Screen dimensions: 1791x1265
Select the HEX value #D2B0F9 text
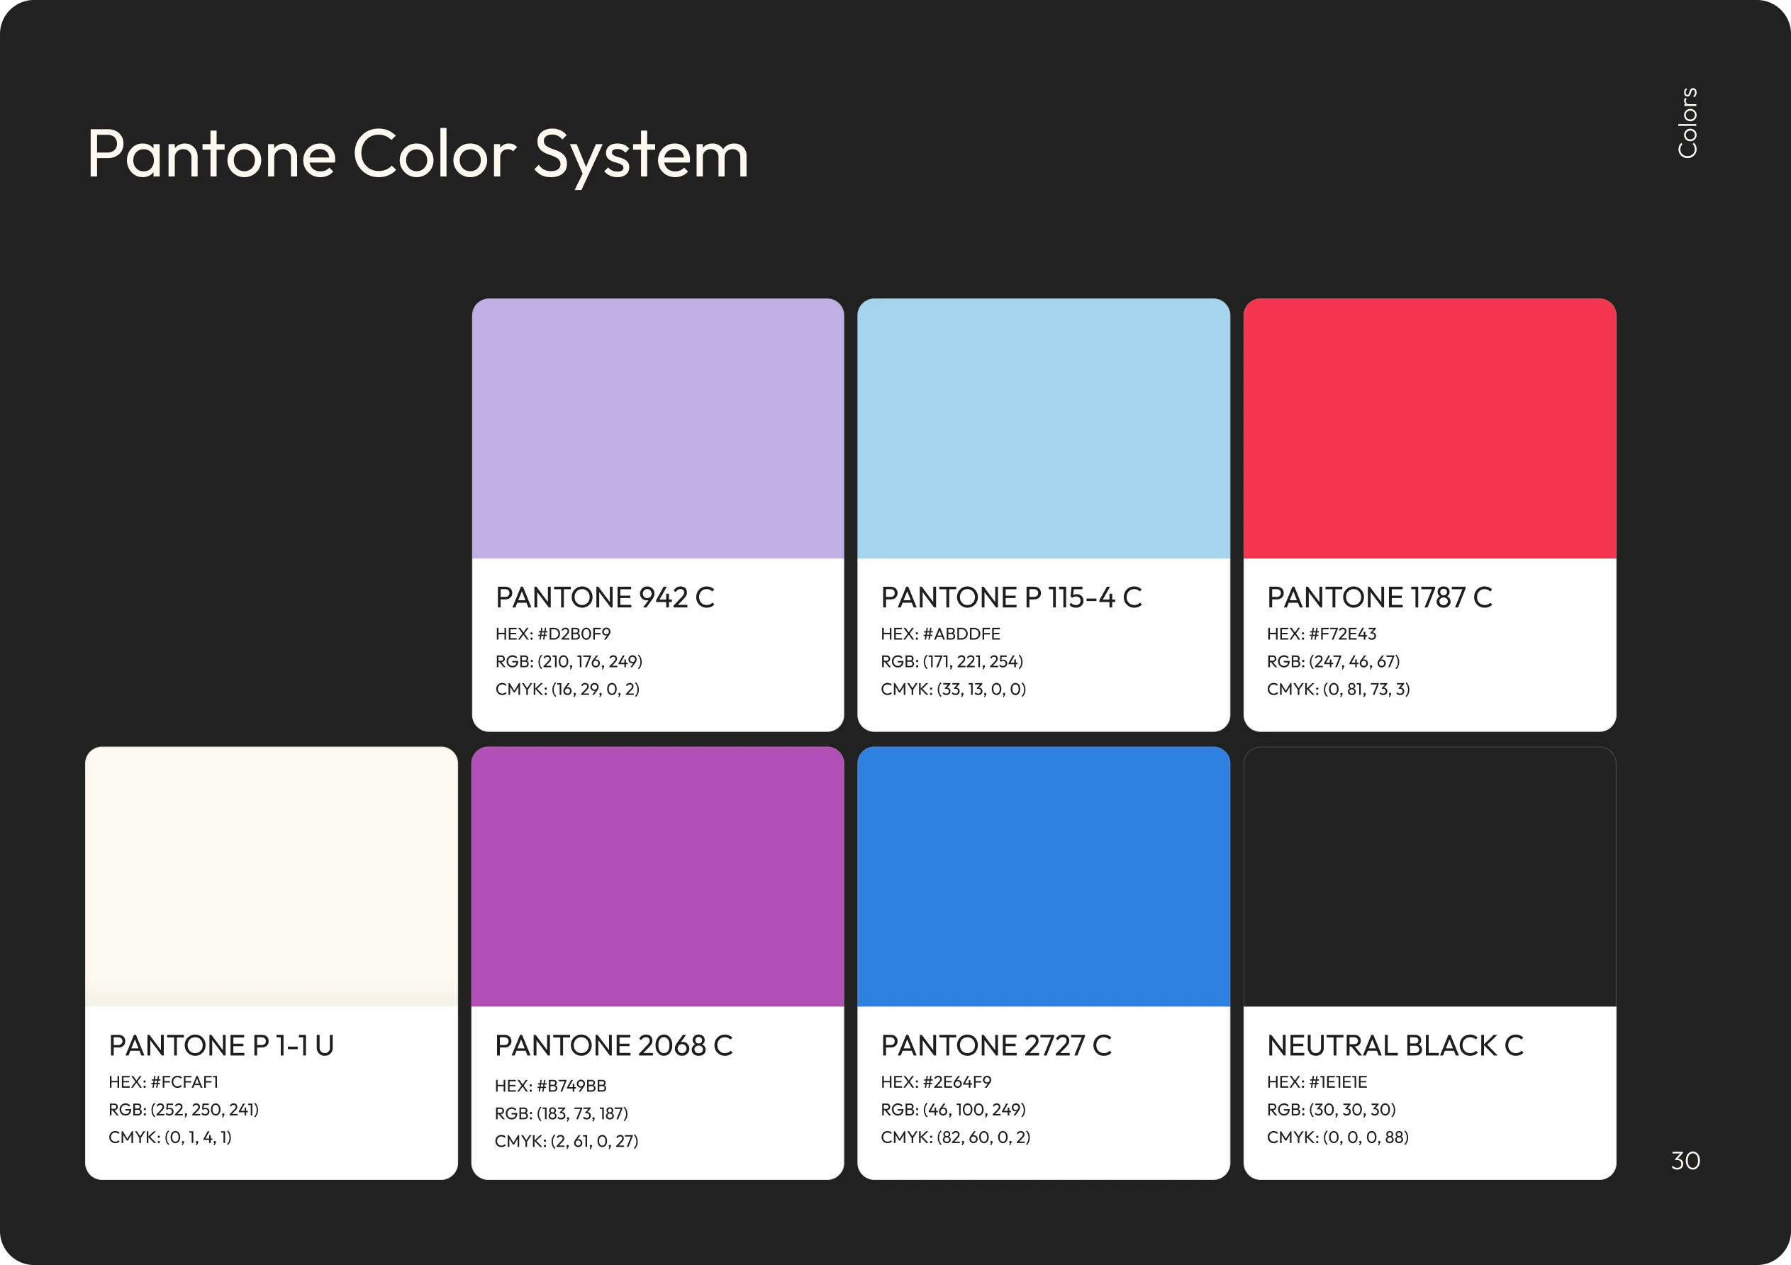point(554,634)
